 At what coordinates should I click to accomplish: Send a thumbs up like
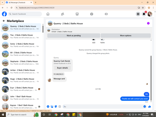(149, 106)
